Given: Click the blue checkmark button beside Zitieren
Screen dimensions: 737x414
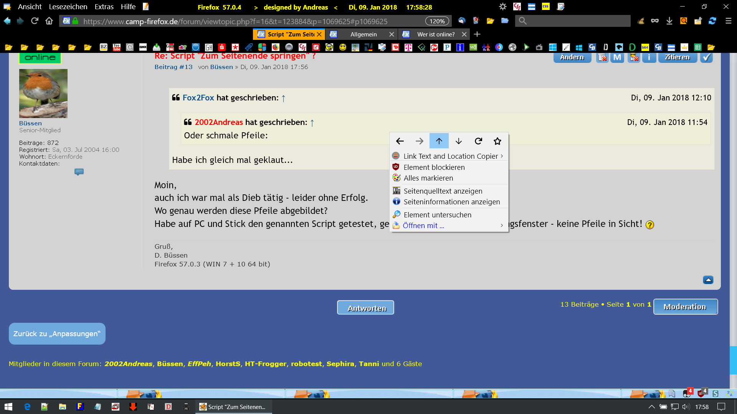Looking at the screenshot, I should pyautogui.click(x=706, y=58).
